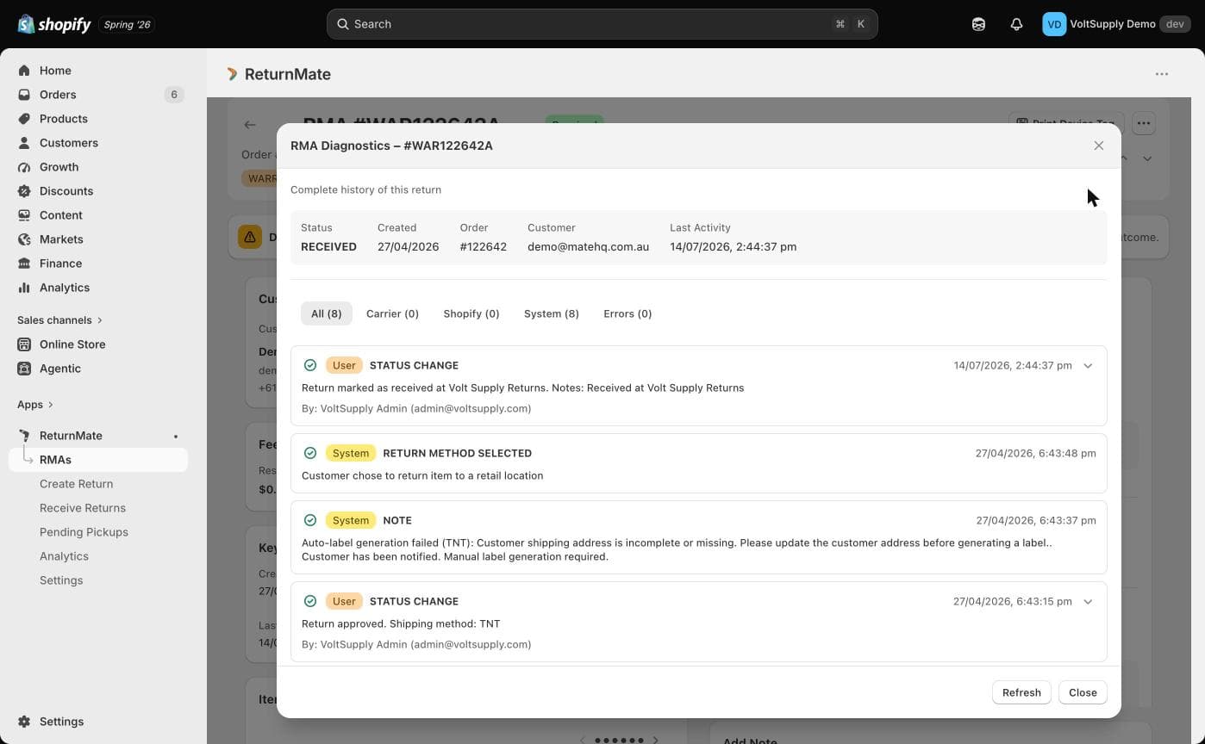1205x744 pixels.
Task: Click customer email demo@matehq.com.au
Action: (x=588, y=246)
